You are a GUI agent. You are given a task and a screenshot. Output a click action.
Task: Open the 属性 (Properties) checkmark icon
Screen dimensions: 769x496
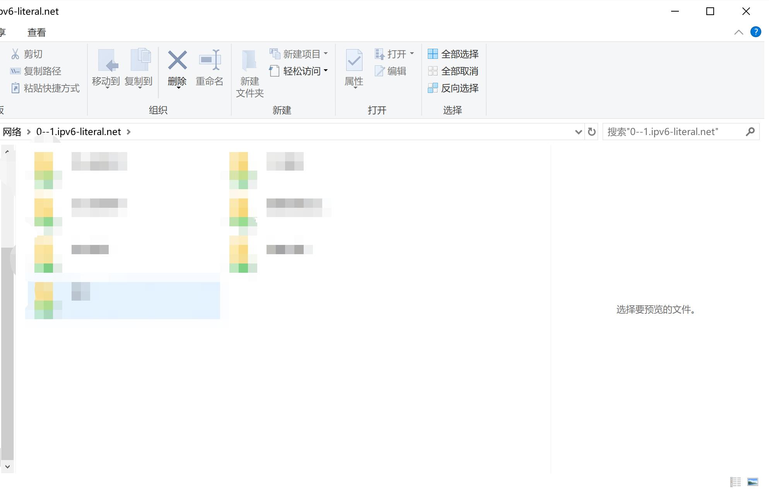click(x=354, y=60)
